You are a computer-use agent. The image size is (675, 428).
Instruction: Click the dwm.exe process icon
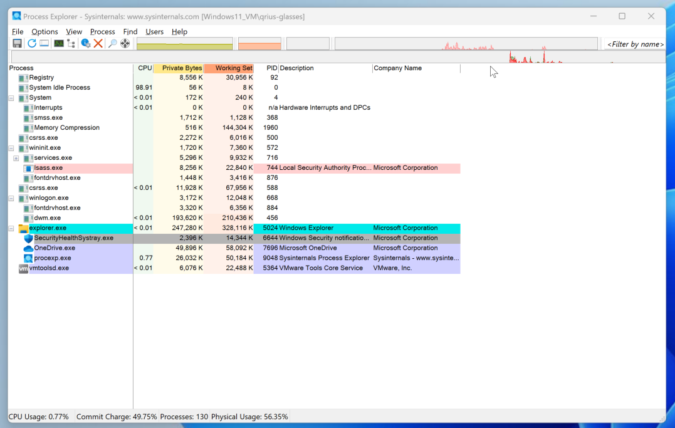(28, 218)
